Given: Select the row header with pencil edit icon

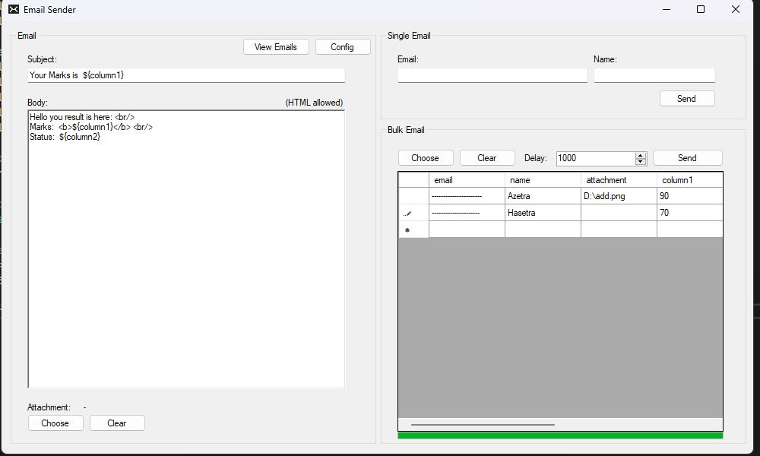Looking at the screenshot, I should (413, 213).
